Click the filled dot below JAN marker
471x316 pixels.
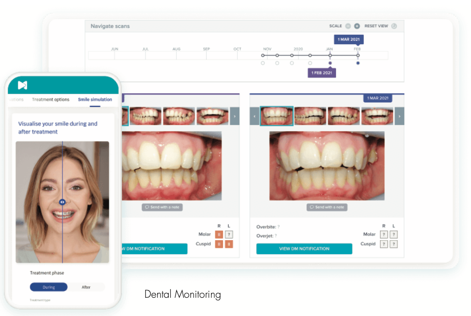tap(330, 63)
